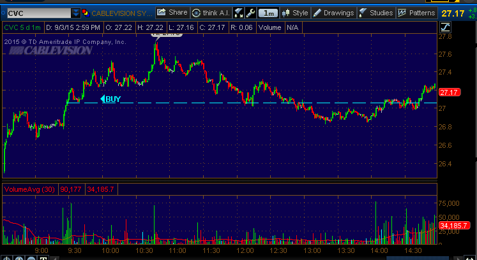Click the BUY order marker on chart

pos(110,99)
